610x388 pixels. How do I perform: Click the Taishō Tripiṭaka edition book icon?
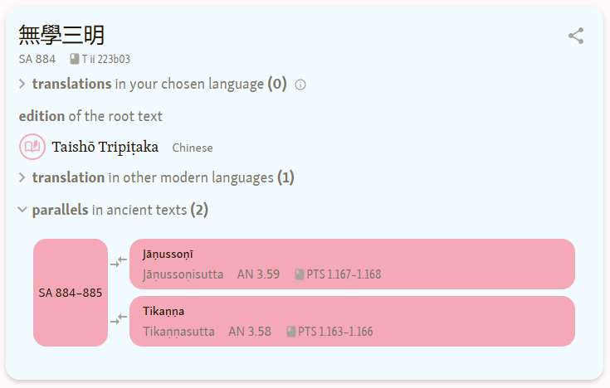pos(32,148)
